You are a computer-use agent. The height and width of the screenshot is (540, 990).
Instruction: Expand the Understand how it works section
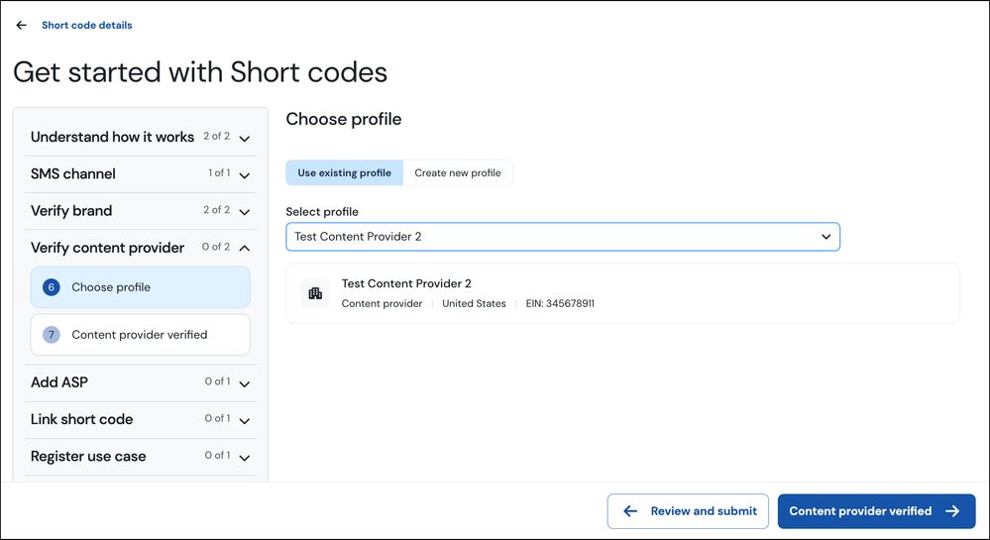(x=245, y=139)
